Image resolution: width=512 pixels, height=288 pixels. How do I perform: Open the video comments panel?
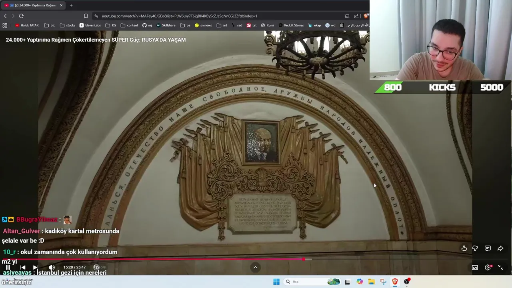click(x=488, y=248)
